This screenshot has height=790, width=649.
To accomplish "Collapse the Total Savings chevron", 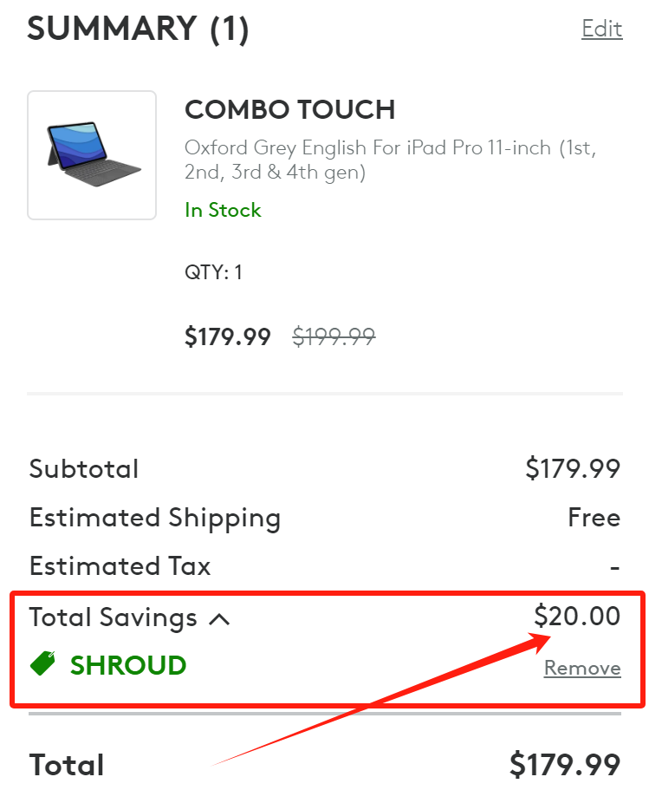I will 220,618.
